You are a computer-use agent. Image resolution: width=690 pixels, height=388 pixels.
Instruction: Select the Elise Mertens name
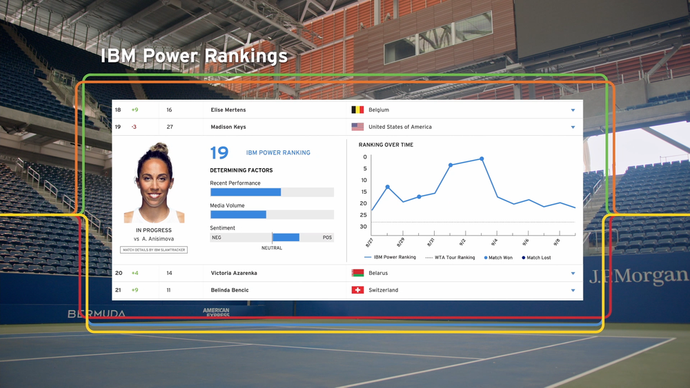tap(228, 110)
